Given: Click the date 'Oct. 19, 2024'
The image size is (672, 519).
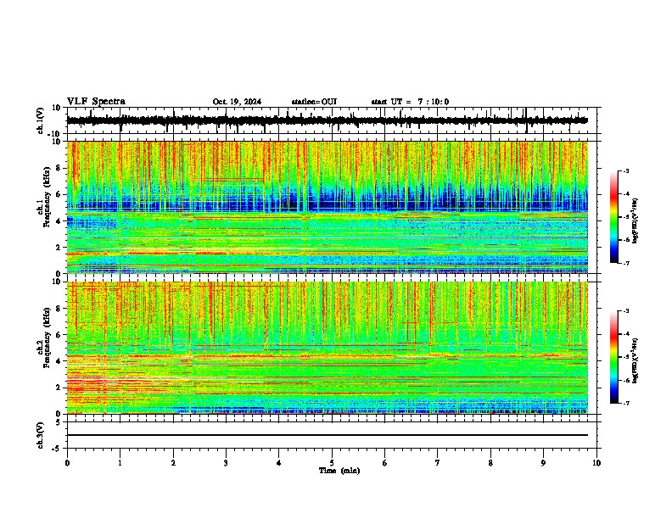Looking at the screenshot, I should pyautogui.click(x=237, y=102).
